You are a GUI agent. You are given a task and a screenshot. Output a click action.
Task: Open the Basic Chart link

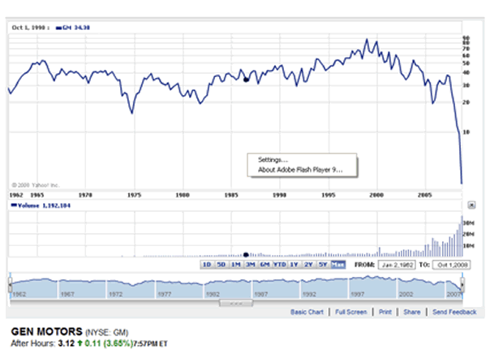pos(307,312)
